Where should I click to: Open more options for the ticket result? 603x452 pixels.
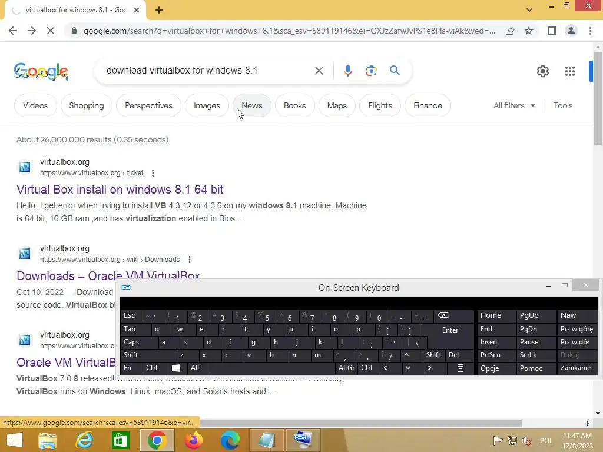tap(153, 173)
